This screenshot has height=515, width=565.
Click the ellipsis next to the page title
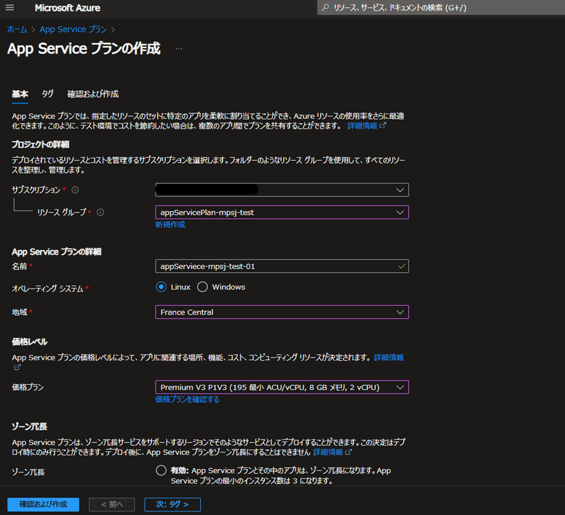click(x=179, y=49)
